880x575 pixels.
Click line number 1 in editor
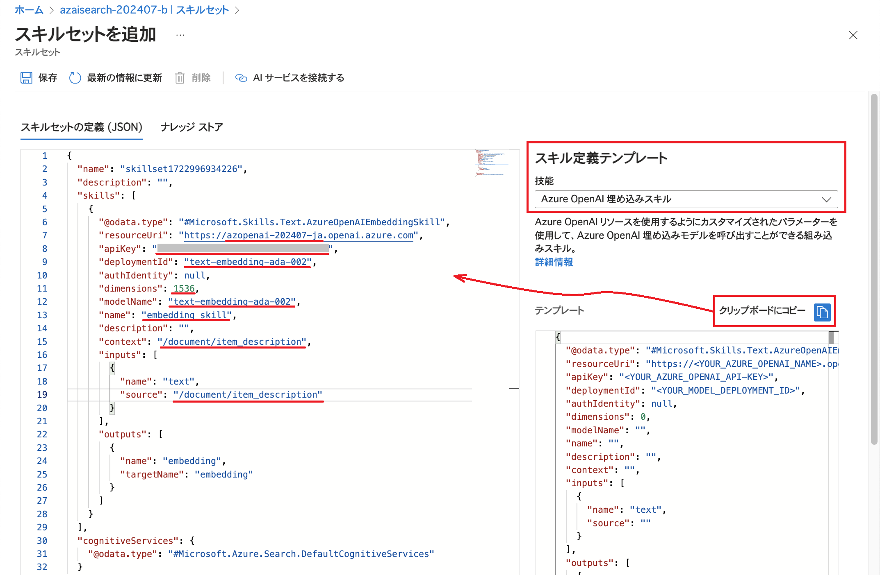(x=45, y=156)
